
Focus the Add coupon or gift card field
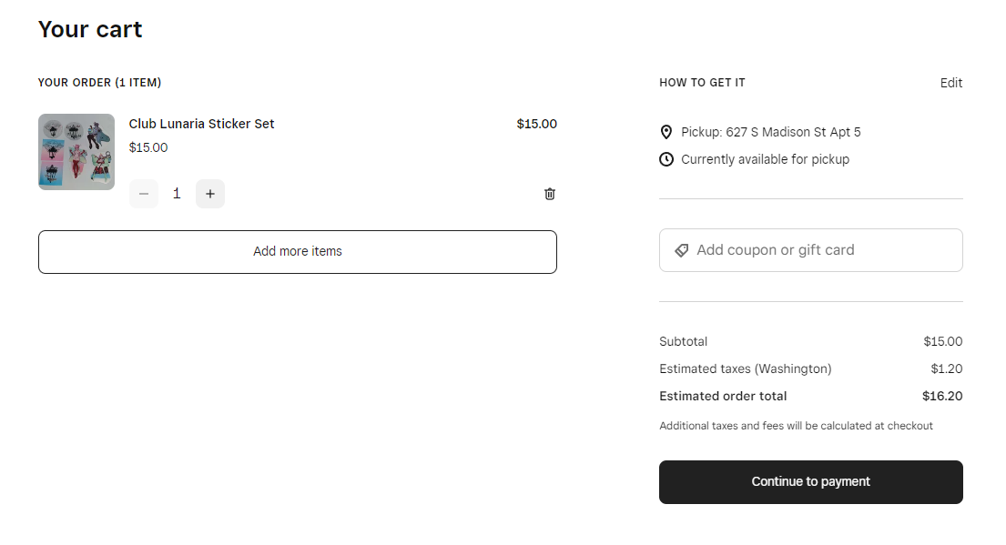819,250
